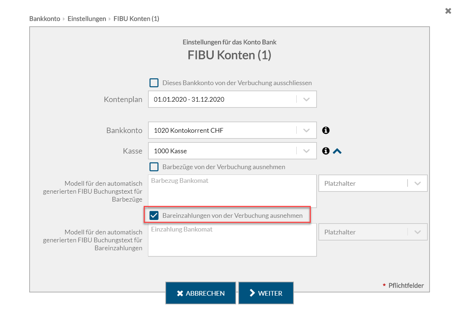Open the disabled Platzhalter dropdown for Bareinzahlungen
The width and height of the screenshot is (457, 322).
point(373,232)
